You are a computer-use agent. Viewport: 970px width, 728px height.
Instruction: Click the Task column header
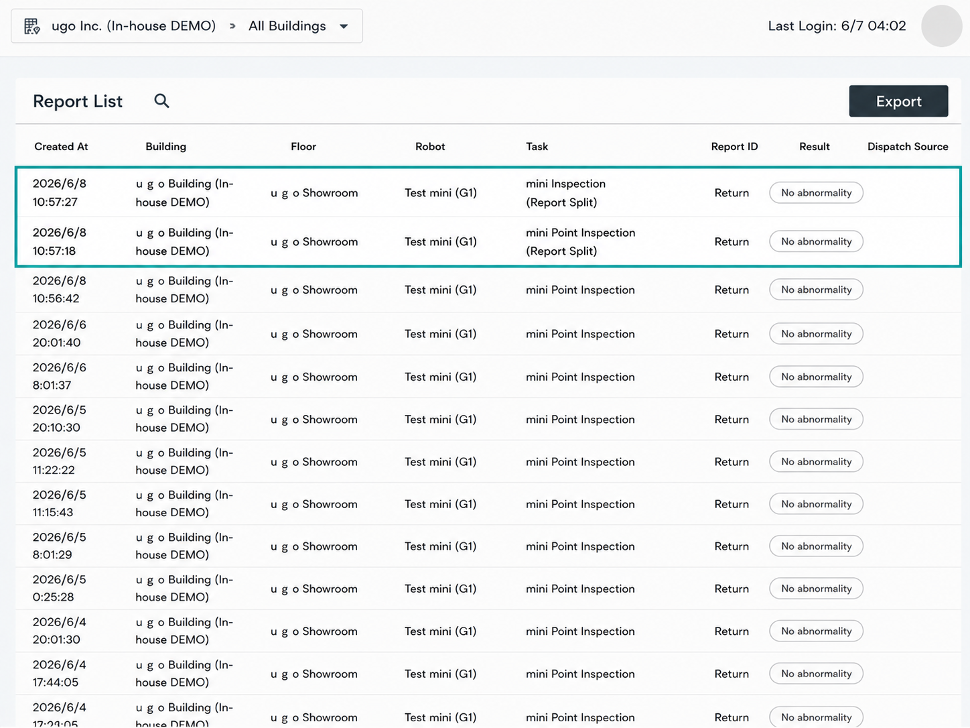[537, 146]
